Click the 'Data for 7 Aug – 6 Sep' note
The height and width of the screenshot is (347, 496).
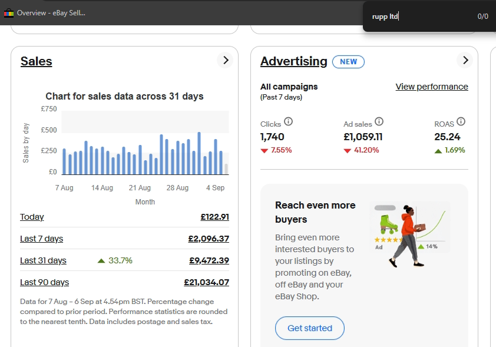pos(124,312)
